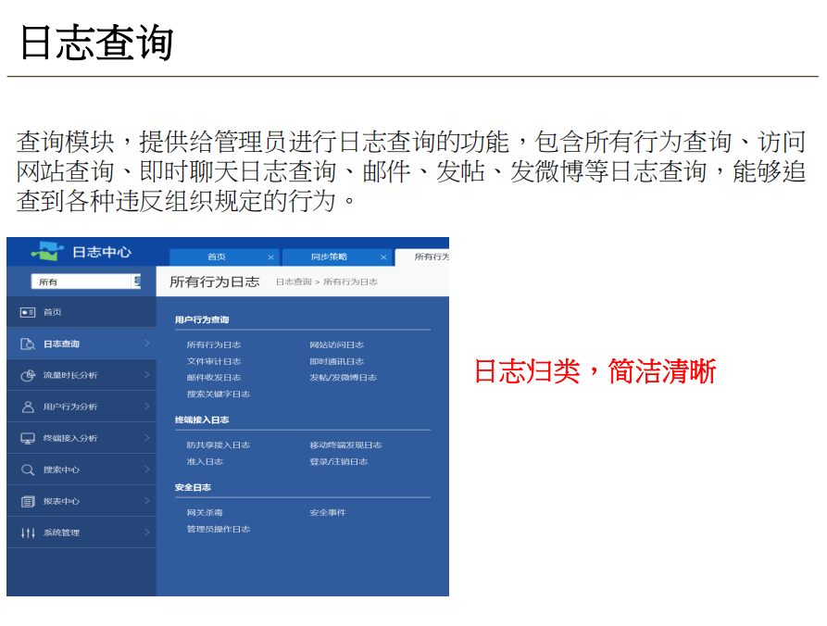Select 用户行为分析 in the sidebar

81,407
